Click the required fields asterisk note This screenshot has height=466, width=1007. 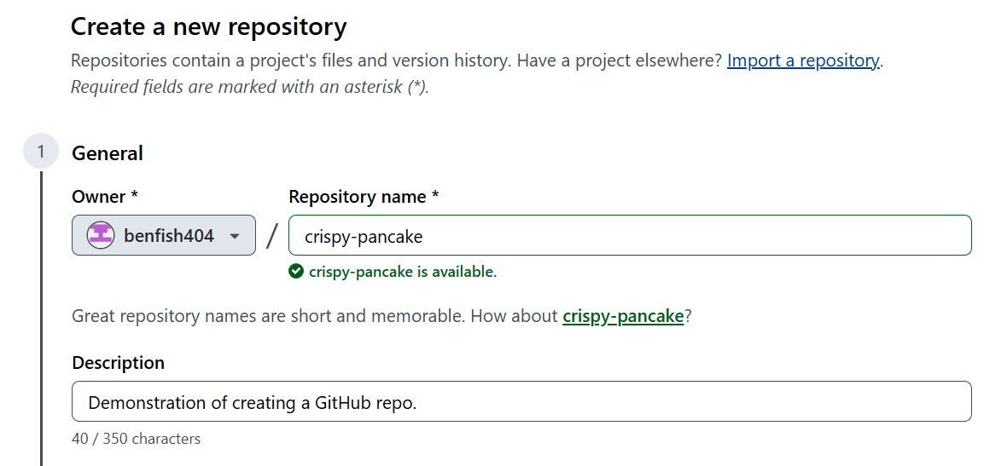[250, 87]
